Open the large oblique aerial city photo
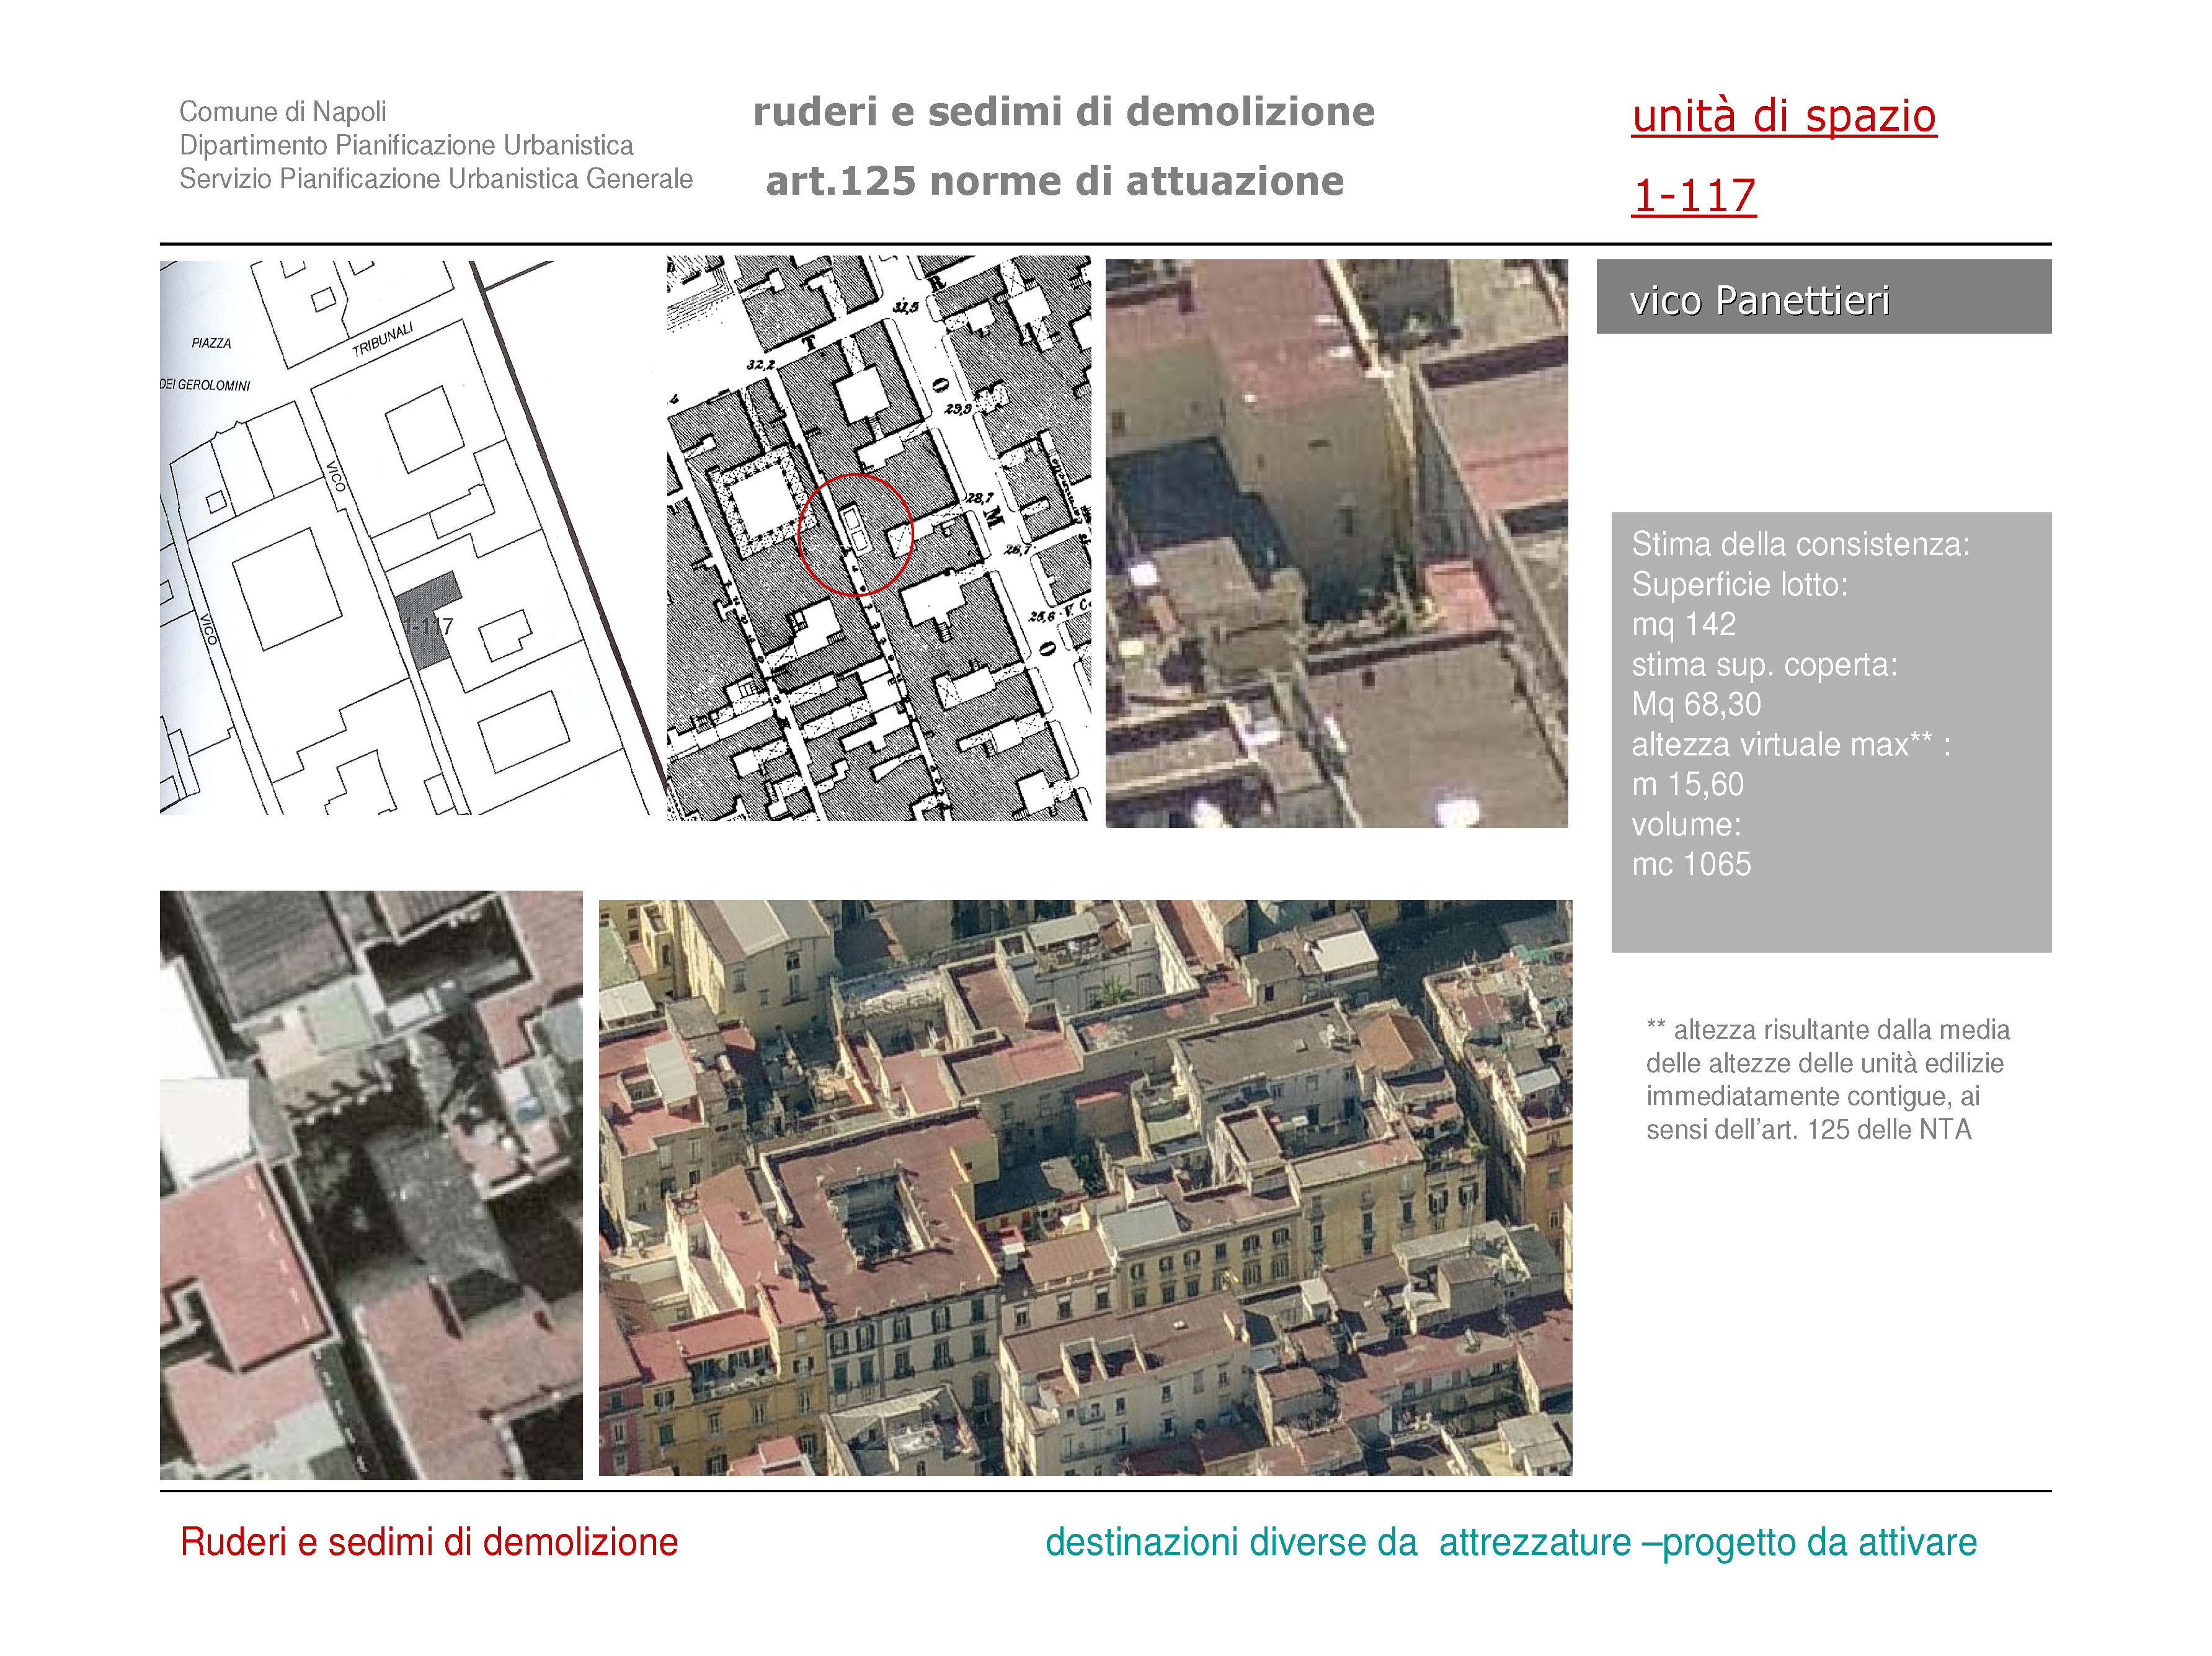This screenshot has width=2212, height=1656. click(1085, 1187)
